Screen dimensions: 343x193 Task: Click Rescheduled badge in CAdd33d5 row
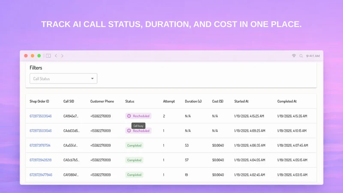pos(138,131)
